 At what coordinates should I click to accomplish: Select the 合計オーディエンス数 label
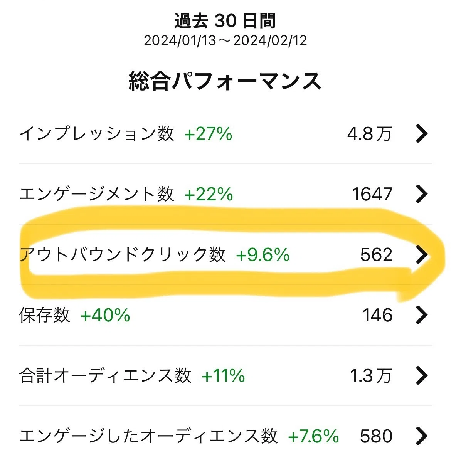coord(105,375)
